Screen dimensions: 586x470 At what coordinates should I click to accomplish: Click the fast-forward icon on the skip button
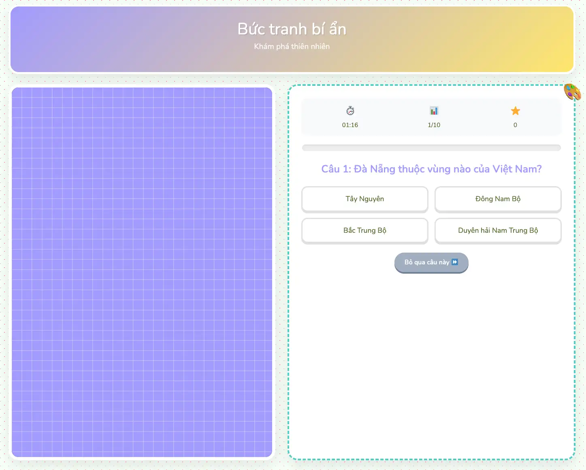tap(455, 262)
